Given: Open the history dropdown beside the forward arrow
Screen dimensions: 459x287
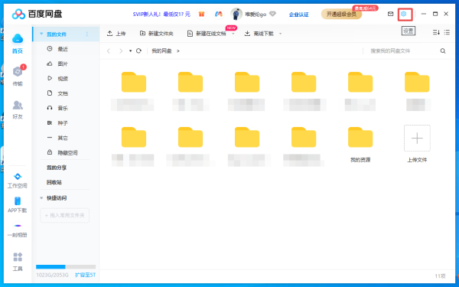Looking at the screenshot, I should point(130,51).
